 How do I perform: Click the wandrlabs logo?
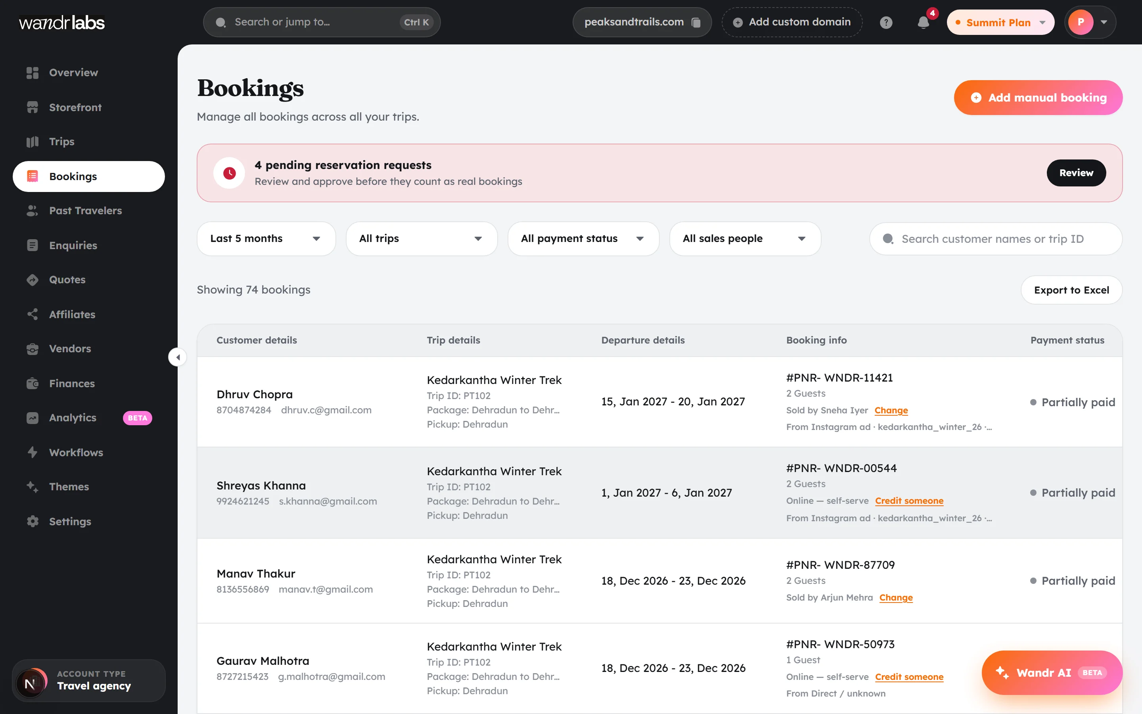pos(62,22)
